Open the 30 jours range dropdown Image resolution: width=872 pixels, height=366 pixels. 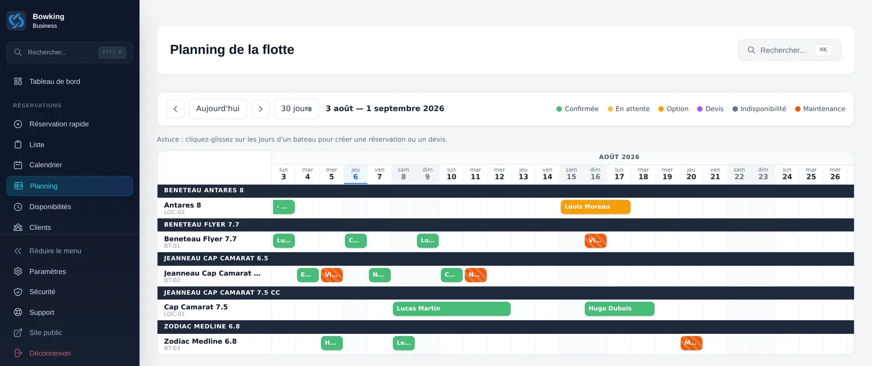click(296, 109)
